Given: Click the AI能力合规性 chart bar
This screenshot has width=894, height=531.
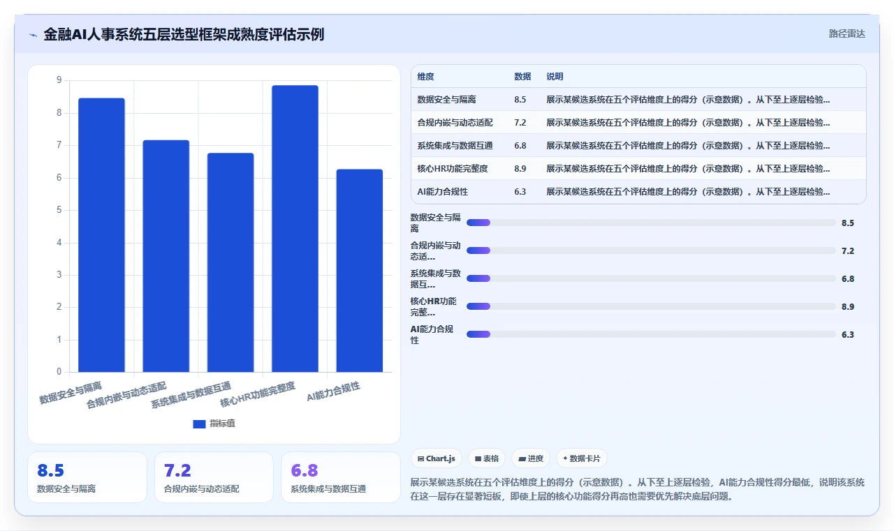Looking at the screenshot, I should 360,271.
